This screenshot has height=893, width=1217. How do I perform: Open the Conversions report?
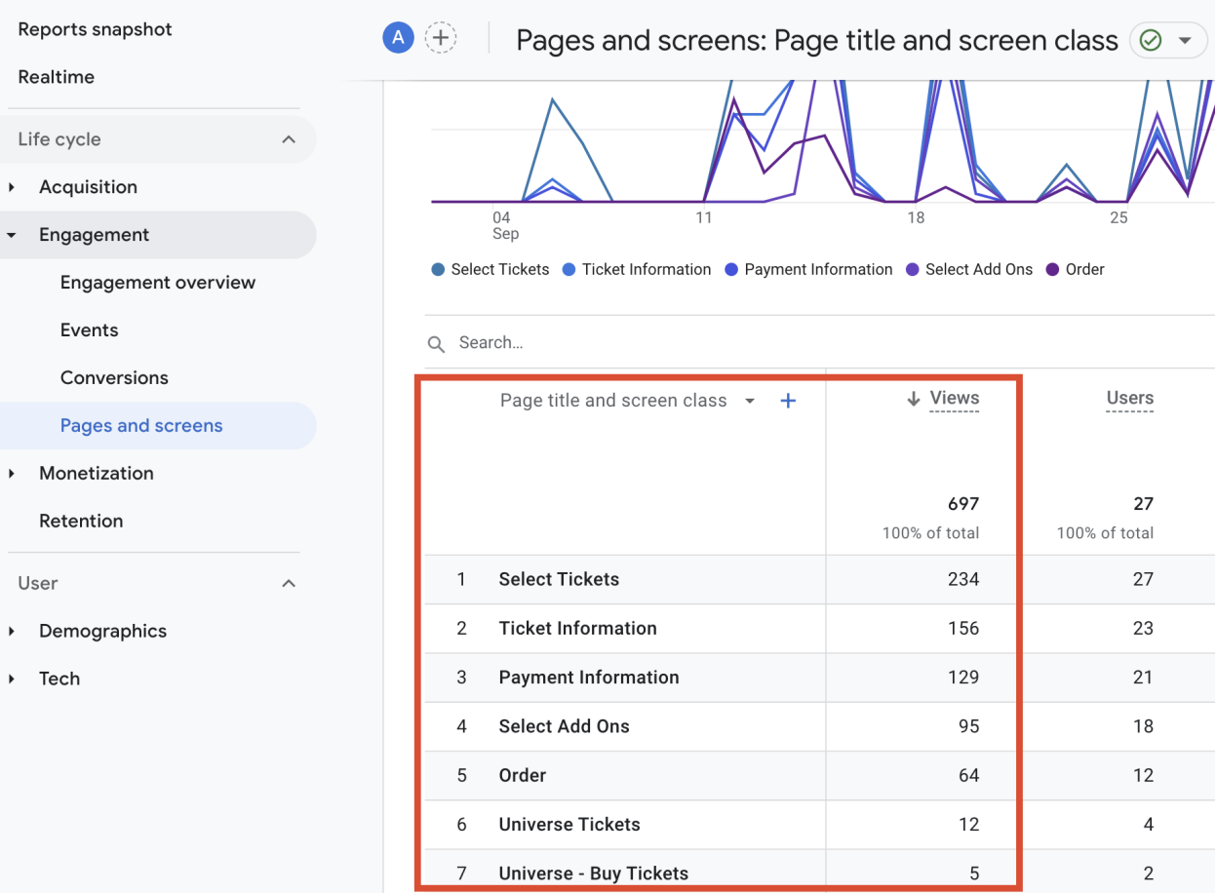tap(114, 378)
